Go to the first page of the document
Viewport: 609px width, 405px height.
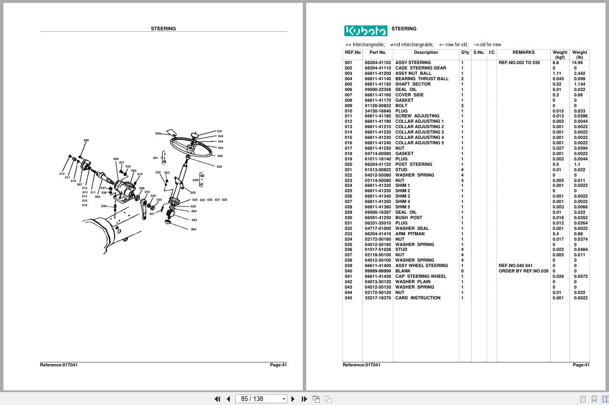[x=218, y=399]
